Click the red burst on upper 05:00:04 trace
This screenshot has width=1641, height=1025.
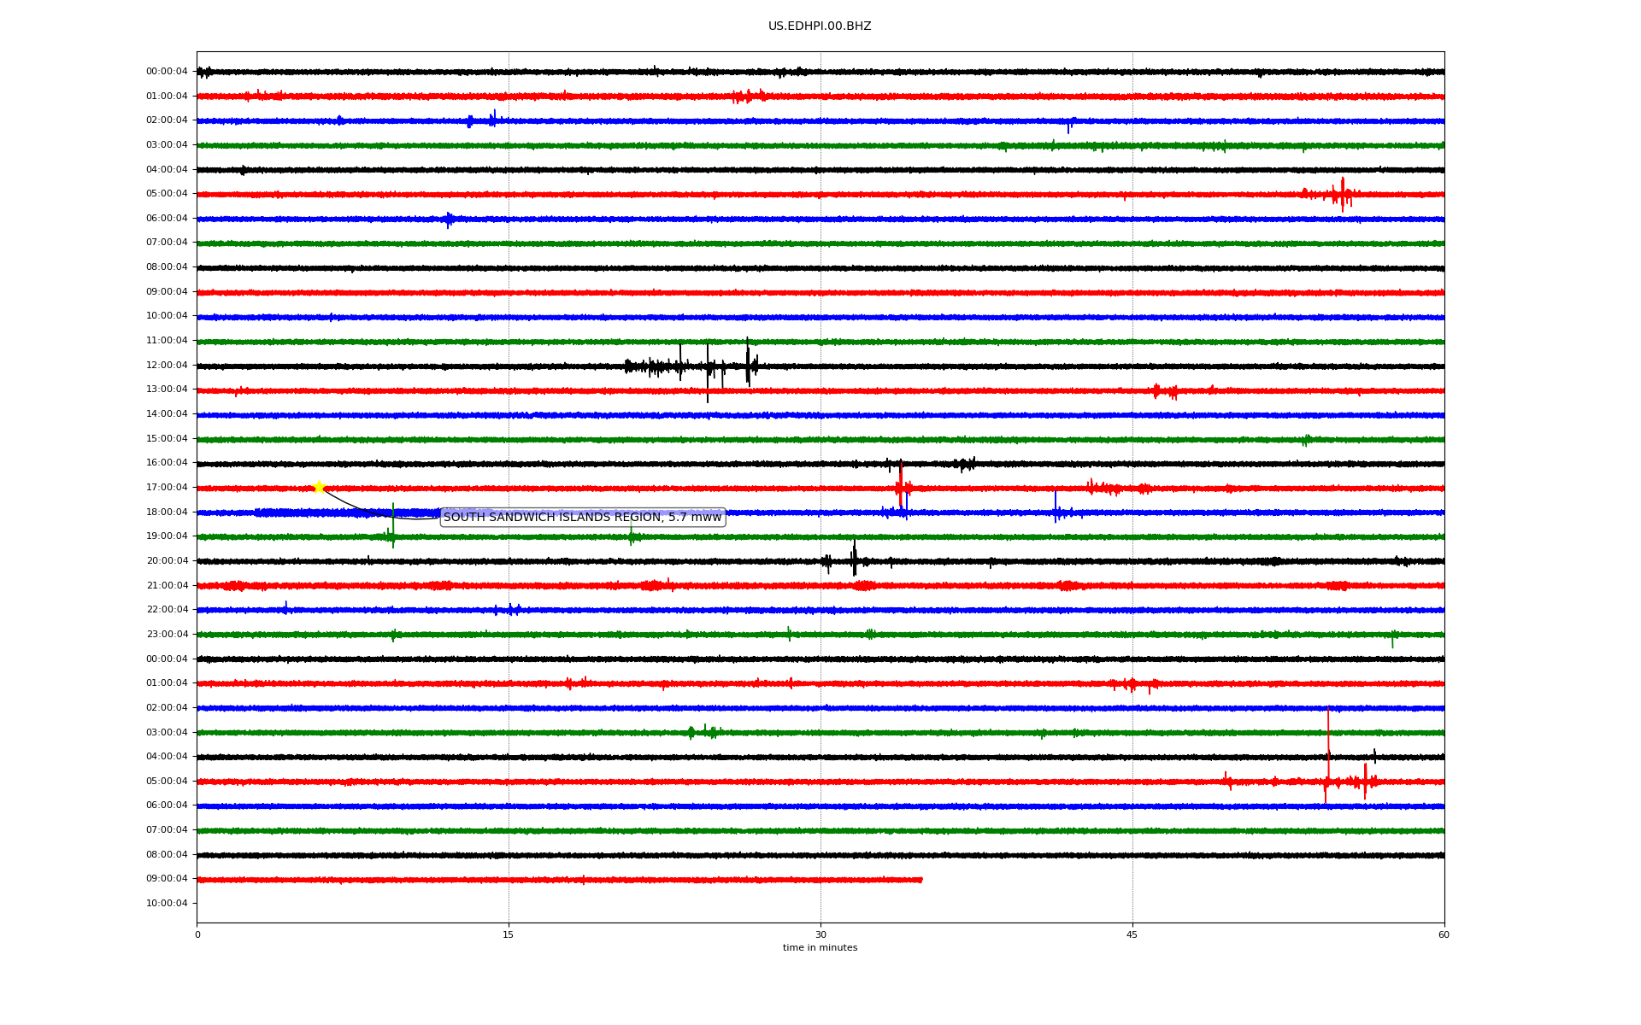[1342, 194]
